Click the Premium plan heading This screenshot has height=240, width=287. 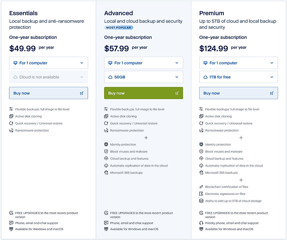tap(212, 13)
